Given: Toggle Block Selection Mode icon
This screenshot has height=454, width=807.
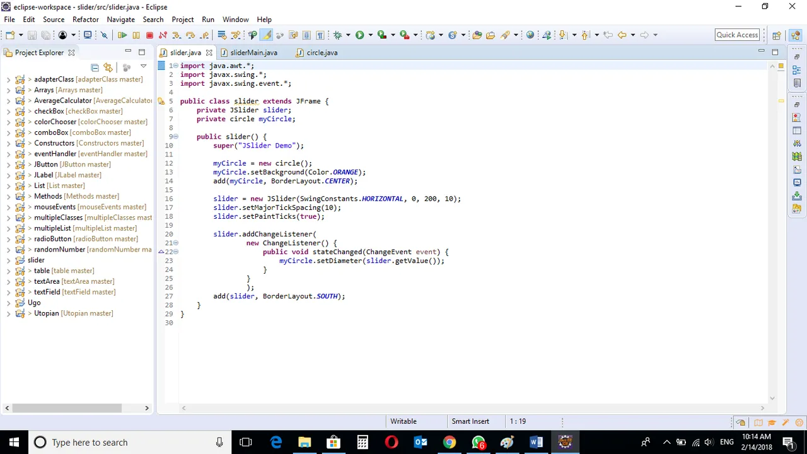Looking at the screenshot, I should (x=306, y=35).
